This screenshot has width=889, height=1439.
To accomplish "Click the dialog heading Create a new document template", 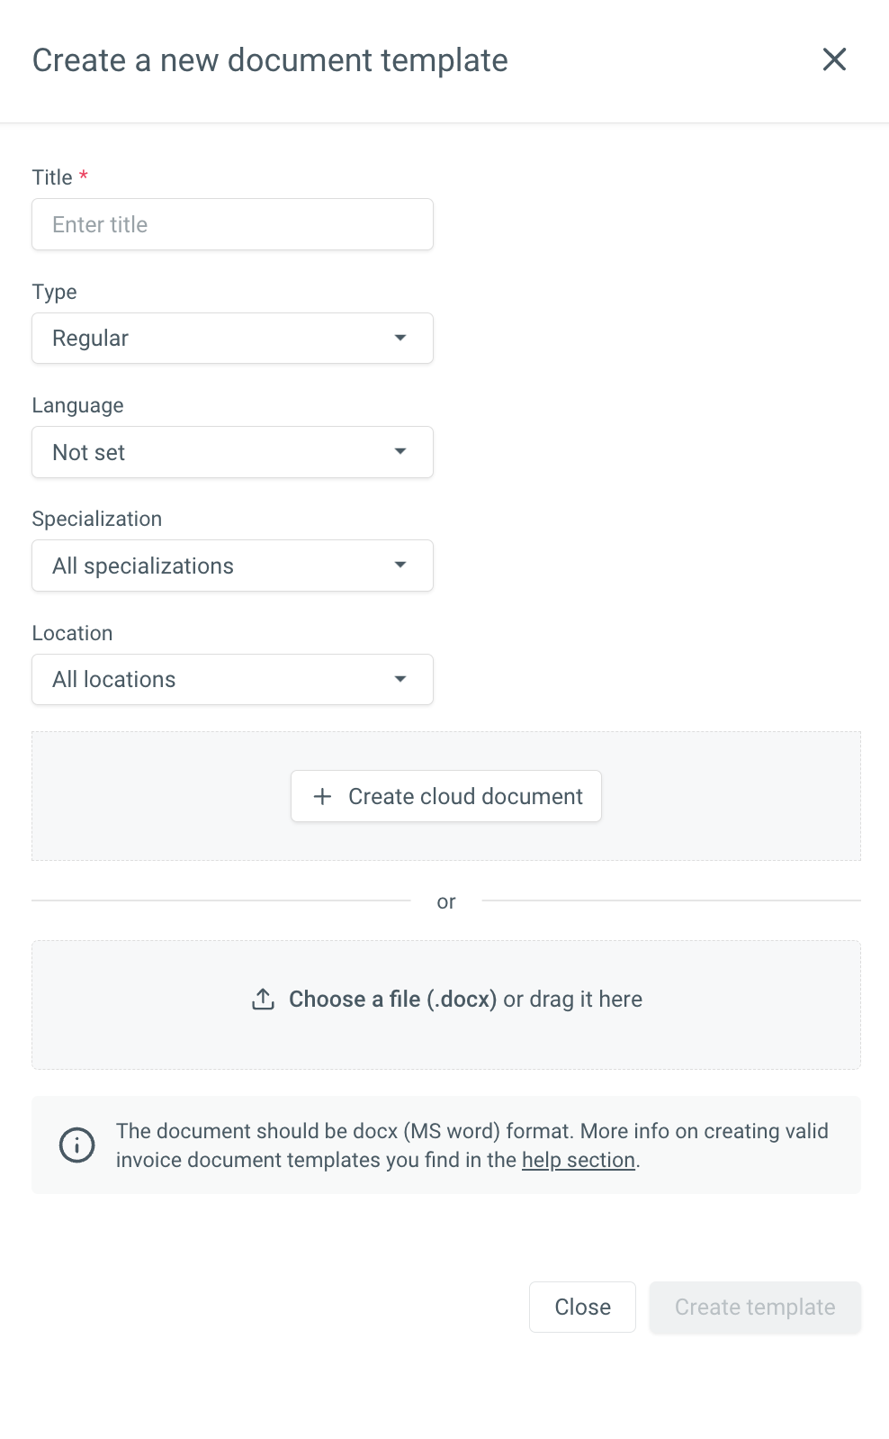I will pos(270,60).
